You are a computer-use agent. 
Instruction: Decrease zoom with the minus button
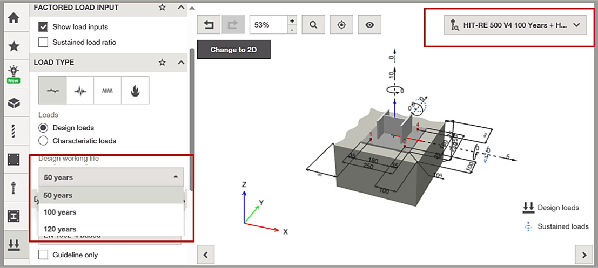292,30
